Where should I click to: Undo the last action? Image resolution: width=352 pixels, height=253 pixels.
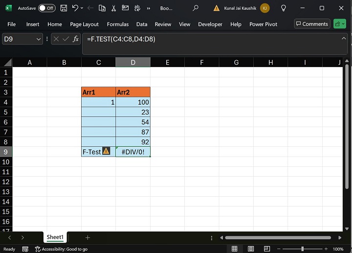click(x=75, y=8)
